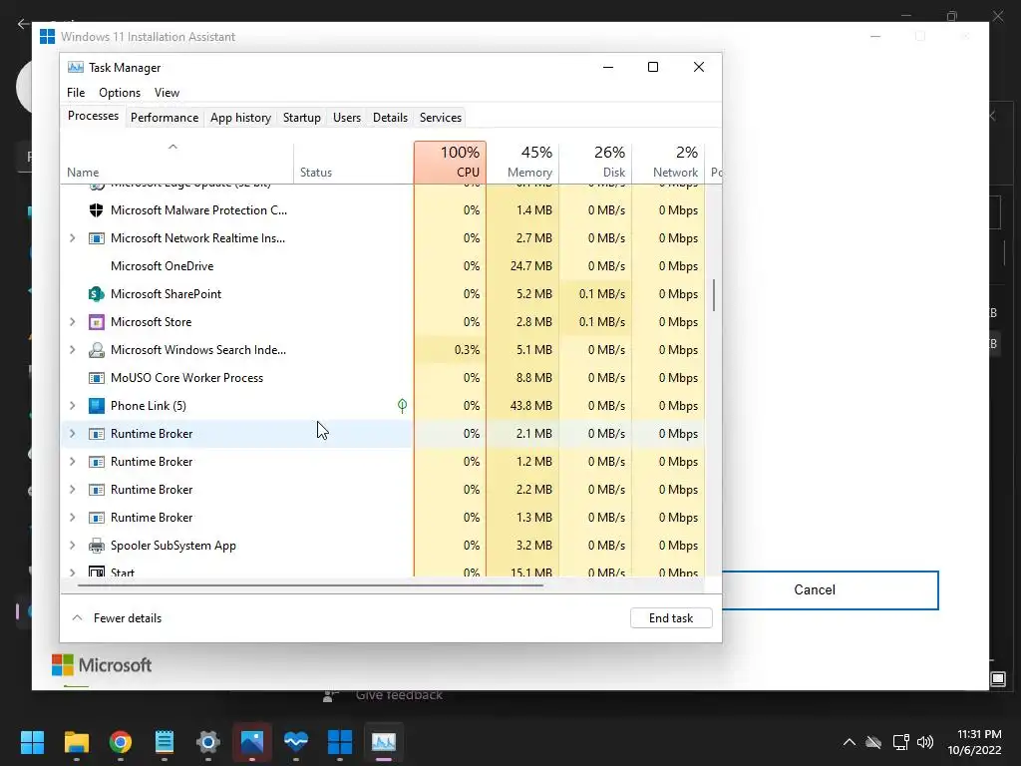
Task: Sort processes by the Disk column
Action: pos(596,163)
